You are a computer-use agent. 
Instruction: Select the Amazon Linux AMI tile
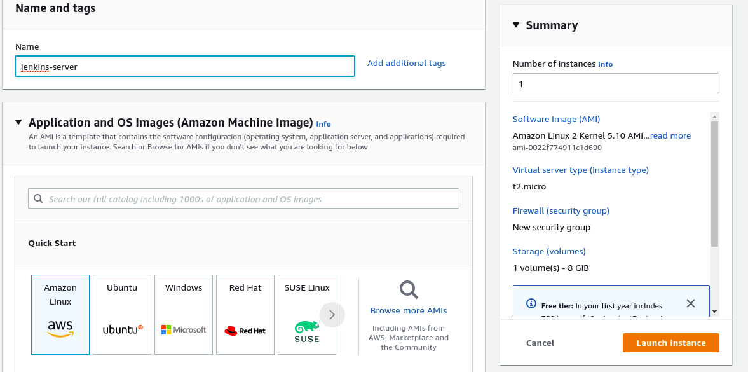(x=60, y=315)
